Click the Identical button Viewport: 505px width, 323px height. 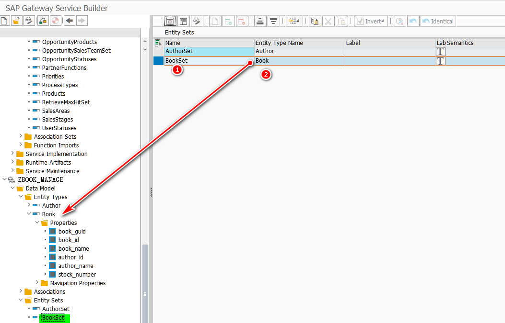(x=438, y=22)
